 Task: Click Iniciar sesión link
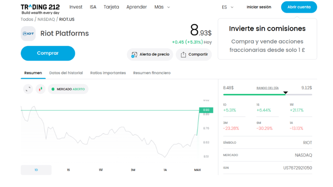[259, 7]
